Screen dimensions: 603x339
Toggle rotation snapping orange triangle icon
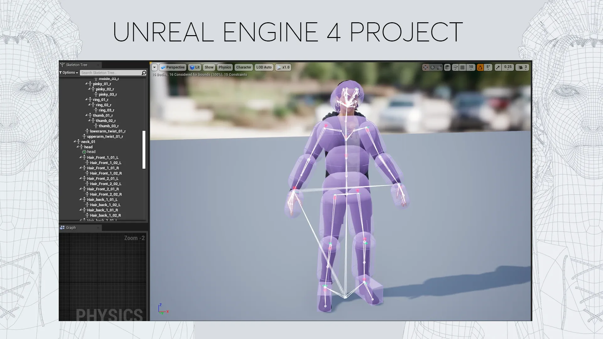[x=480, y=67]
